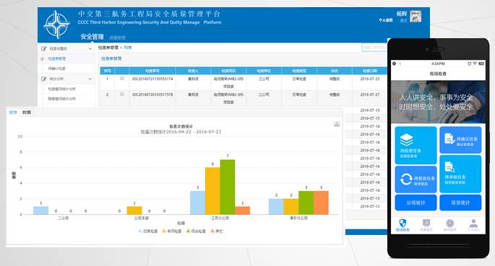
Task: Collapse the statistics analysis sidebar chevron
Action: tap(90, 79)
